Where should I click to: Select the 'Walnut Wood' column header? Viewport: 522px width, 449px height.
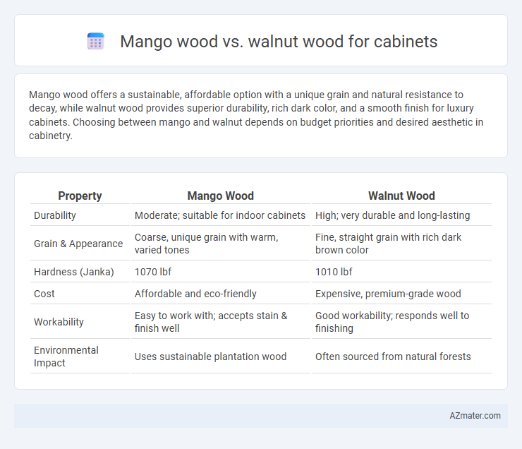pyautogui.click(x=401, y=196)
